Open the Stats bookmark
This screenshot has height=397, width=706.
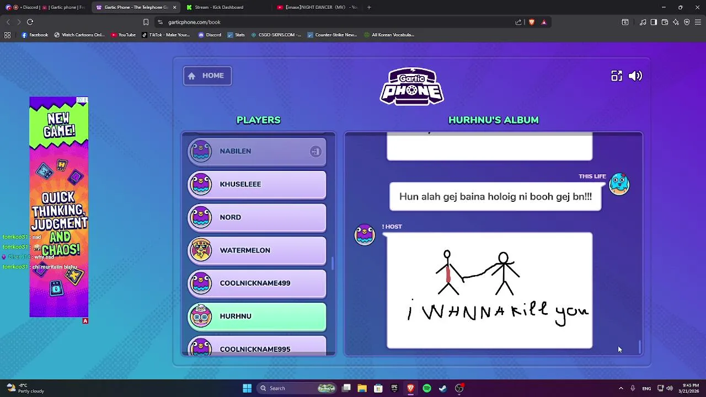click(x=236, y=35)
